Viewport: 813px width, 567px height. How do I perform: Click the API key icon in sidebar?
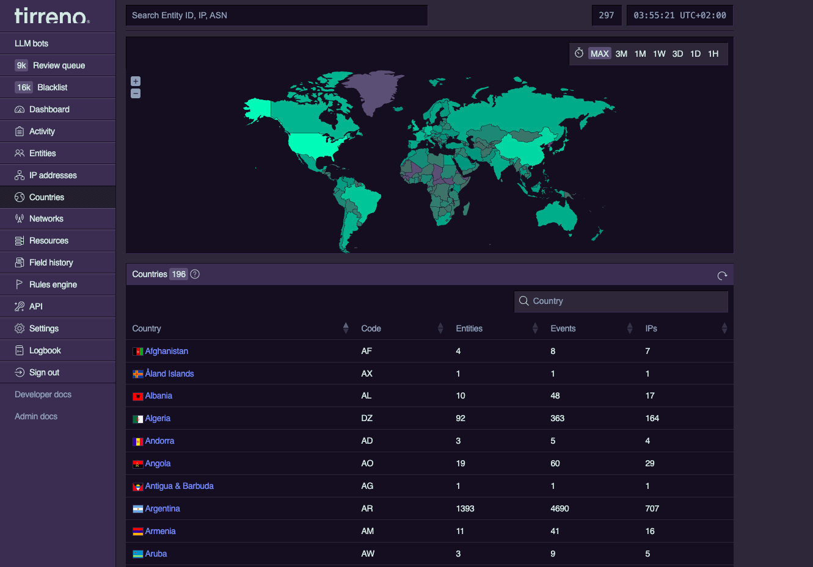tap(20, 306)
